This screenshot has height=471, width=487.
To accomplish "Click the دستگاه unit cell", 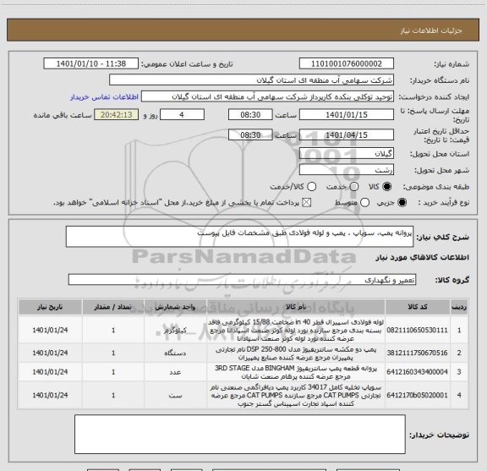I will point(175,353).
